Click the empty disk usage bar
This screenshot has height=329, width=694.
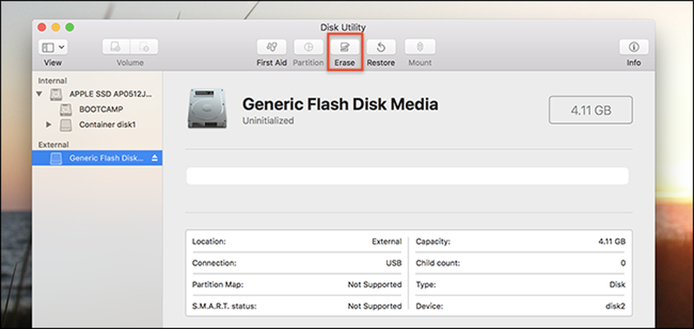click(407, 176)
